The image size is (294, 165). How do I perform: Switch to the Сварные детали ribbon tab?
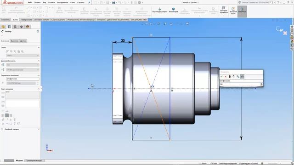58,20
